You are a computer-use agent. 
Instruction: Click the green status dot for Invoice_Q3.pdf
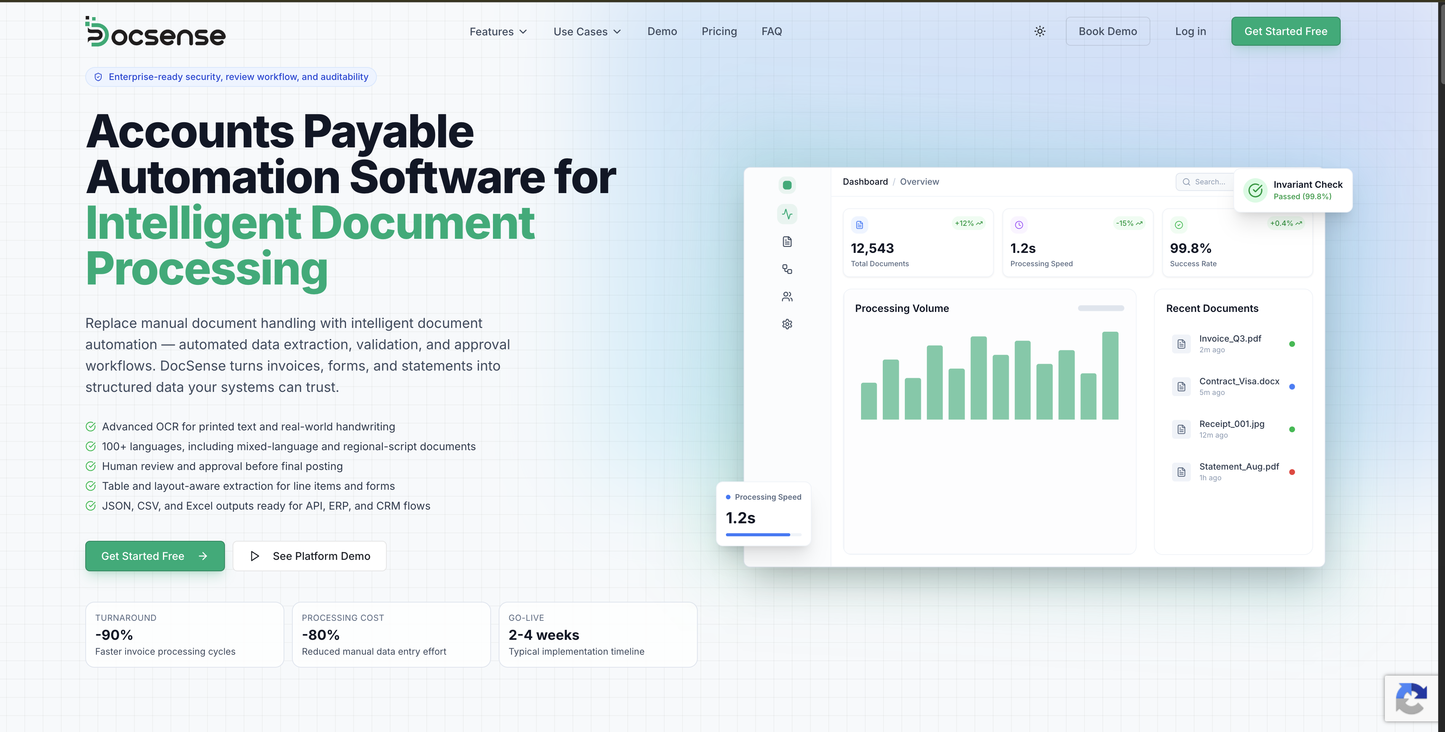pos(1292,344)
